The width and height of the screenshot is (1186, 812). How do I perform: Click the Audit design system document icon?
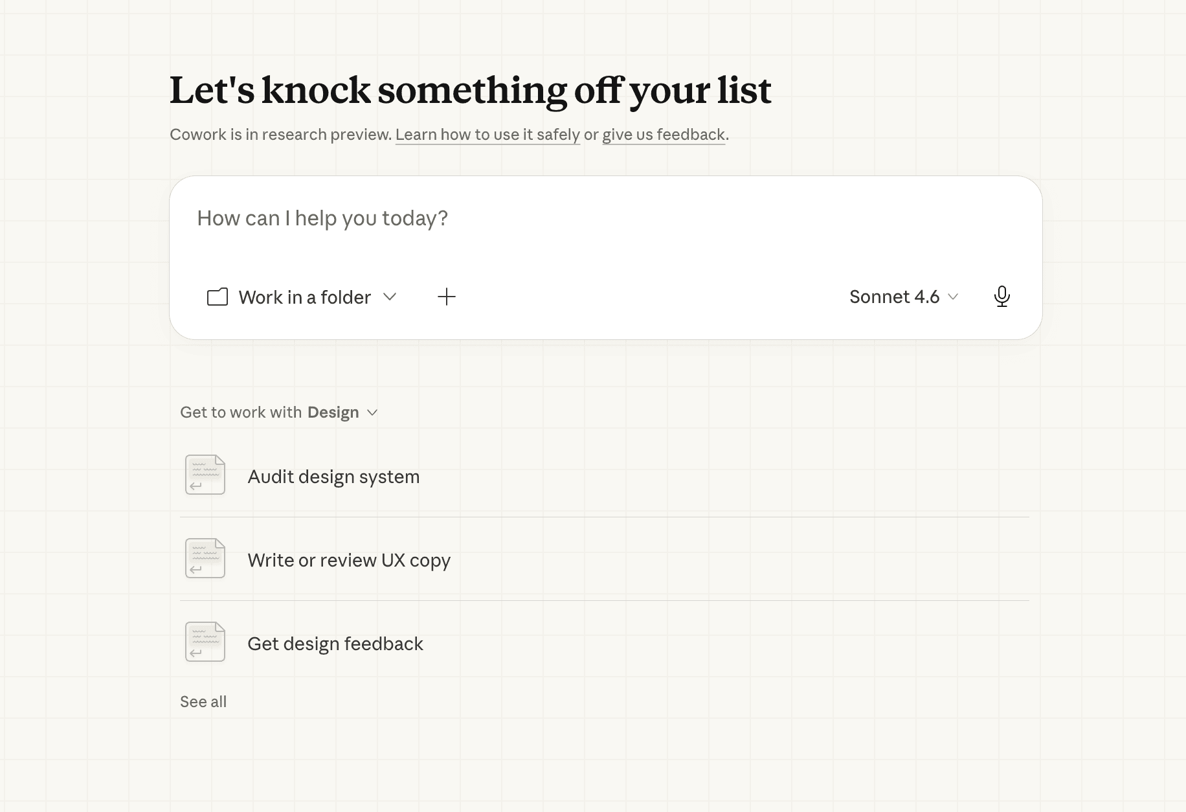pyautogui.click(x=205, y=475)
